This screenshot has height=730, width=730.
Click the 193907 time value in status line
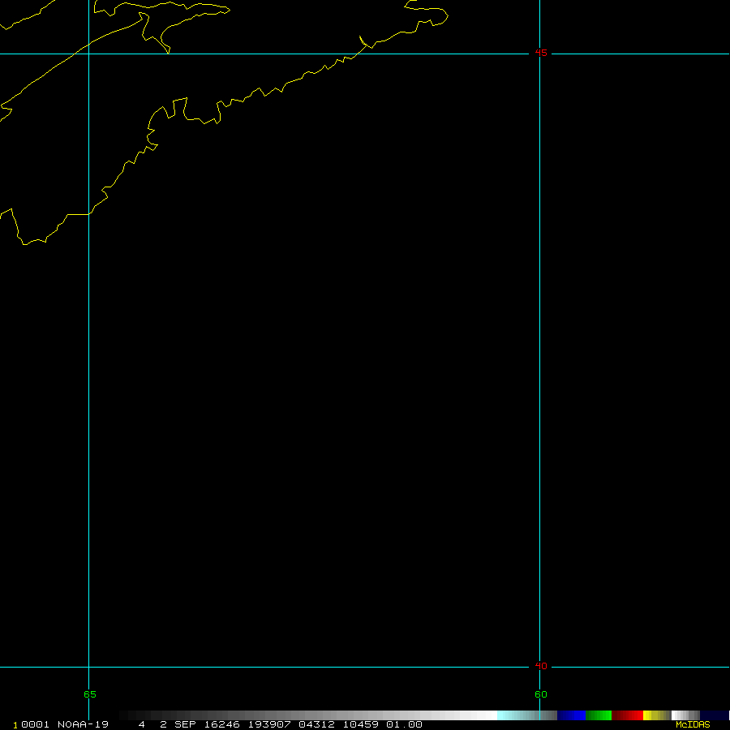[x=268, y=724]
